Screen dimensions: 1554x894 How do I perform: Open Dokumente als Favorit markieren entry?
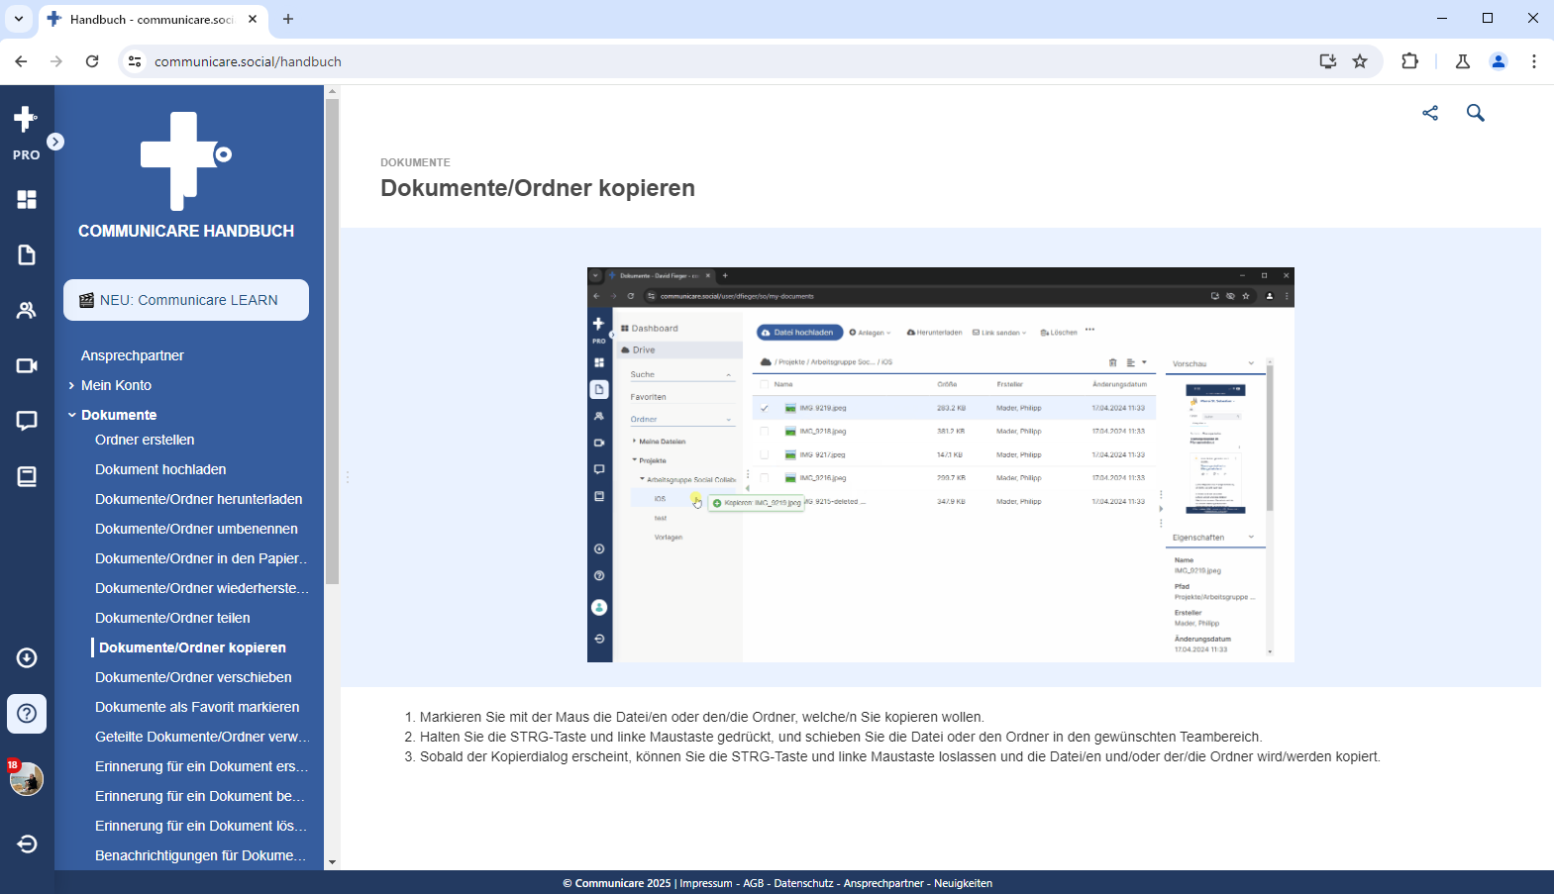point(197,707)
